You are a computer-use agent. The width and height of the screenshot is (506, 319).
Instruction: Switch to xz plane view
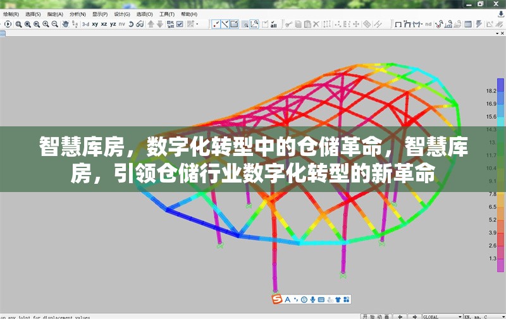tap(104, 24)
